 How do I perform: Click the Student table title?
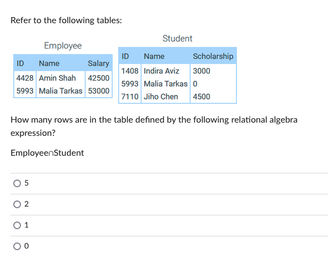click(x=177, y=39)
